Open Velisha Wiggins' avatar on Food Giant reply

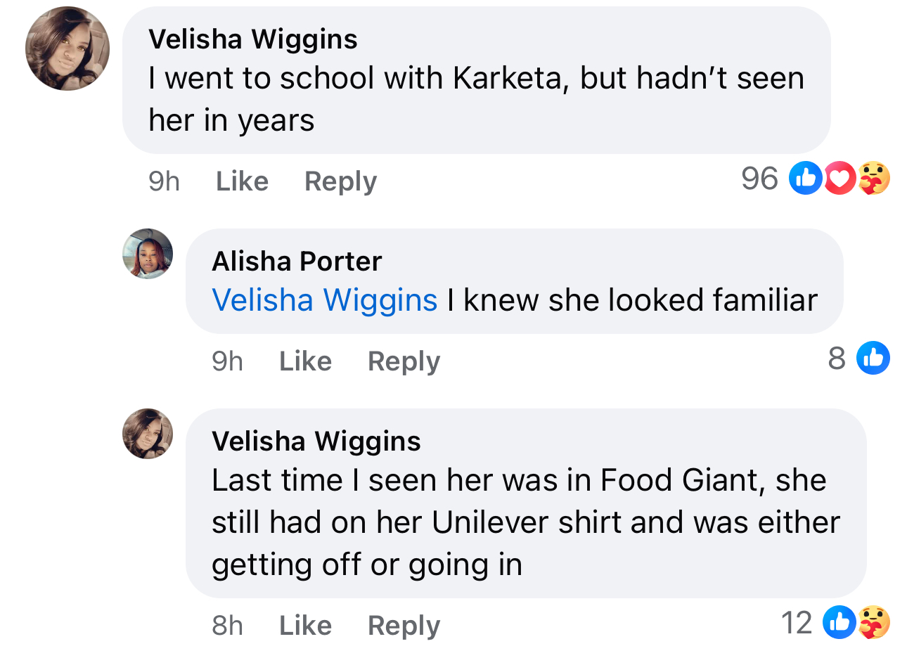[148, 434]
